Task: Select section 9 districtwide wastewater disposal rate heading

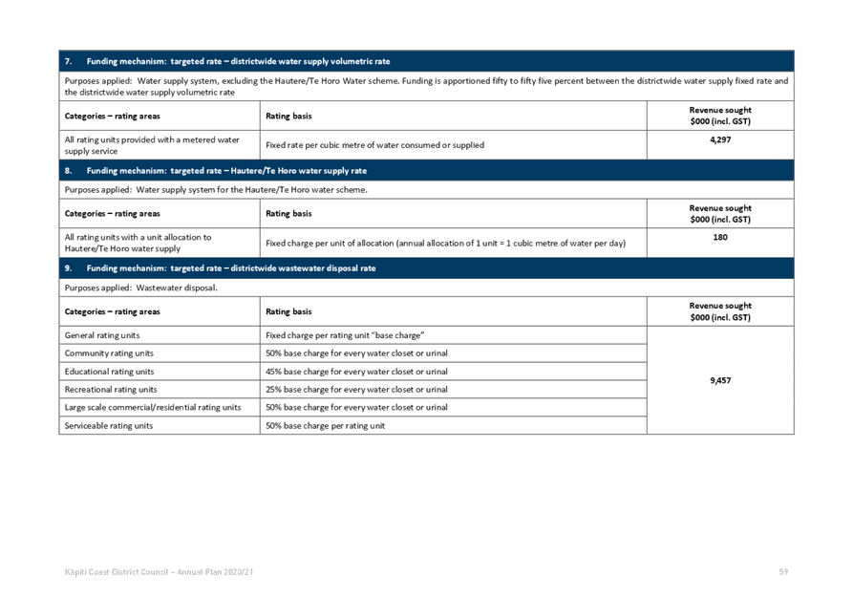Action: [426, 268]
